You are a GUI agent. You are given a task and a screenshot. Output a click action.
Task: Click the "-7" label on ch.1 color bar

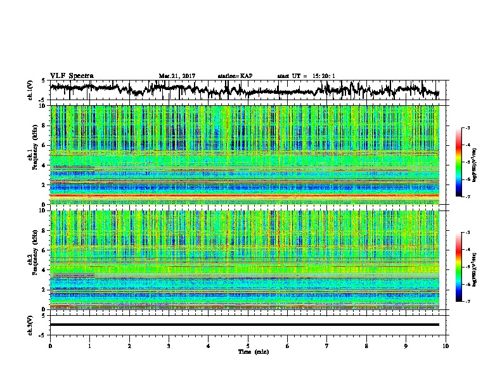pos(467,197)
